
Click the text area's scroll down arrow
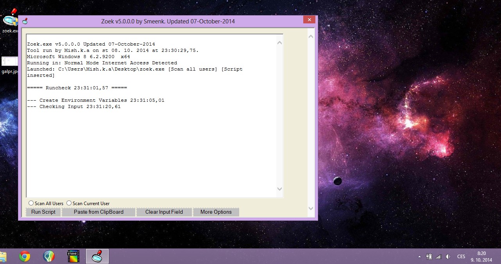(x=279, y=189)
